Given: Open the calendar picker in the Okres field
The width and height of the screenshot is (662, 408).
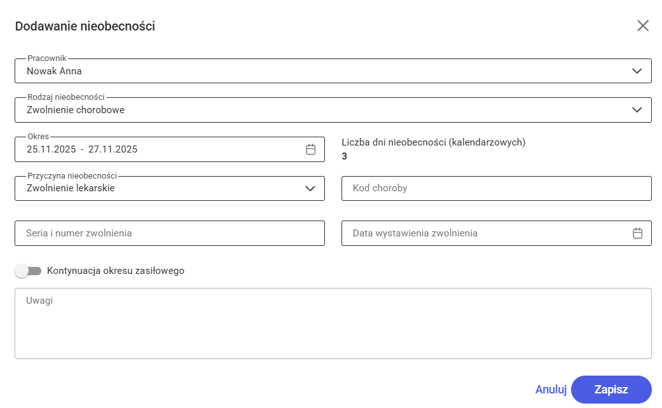Looking at the screenshot, I should (x=311, y=149).
